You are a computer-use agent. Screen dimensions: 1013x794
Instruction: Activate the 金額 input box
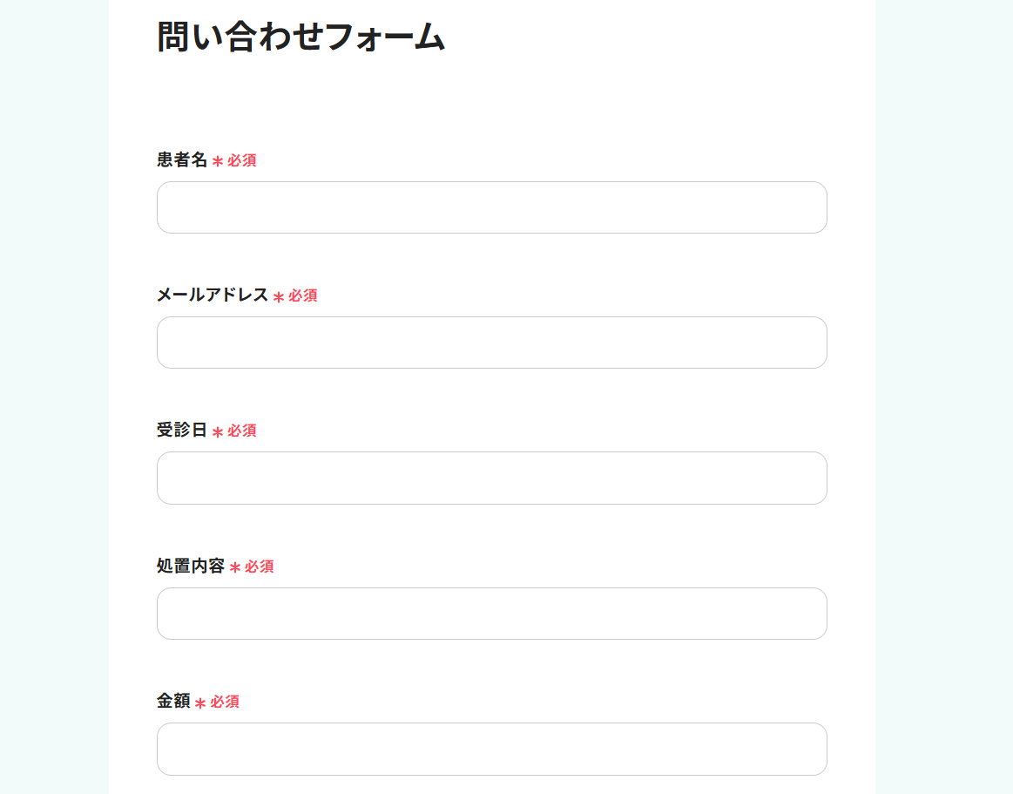491,749
